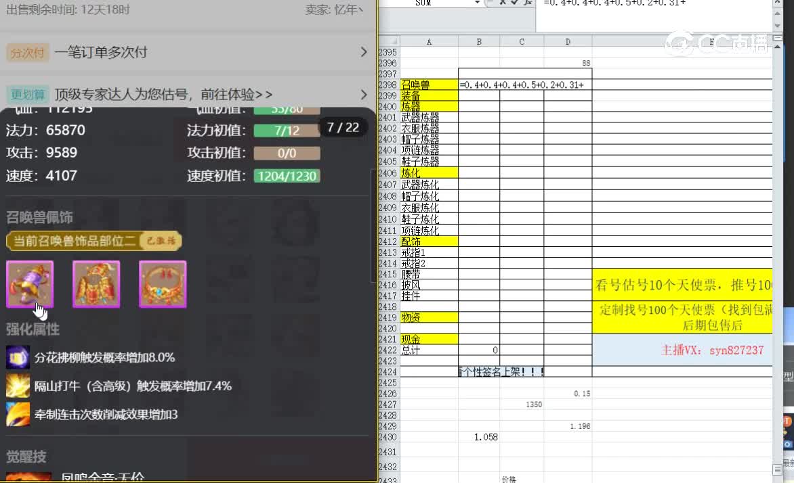794x483 pixels.
Task: Confirm the formula with checkmark icon
Action: pyautogui.click(x=515, y=3)
